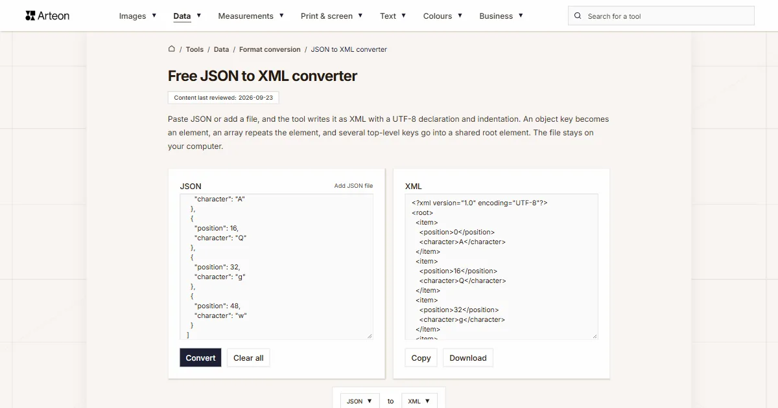Screen dimensions: 778x408
Task: Copy the XML output
Action: point(421,358)
